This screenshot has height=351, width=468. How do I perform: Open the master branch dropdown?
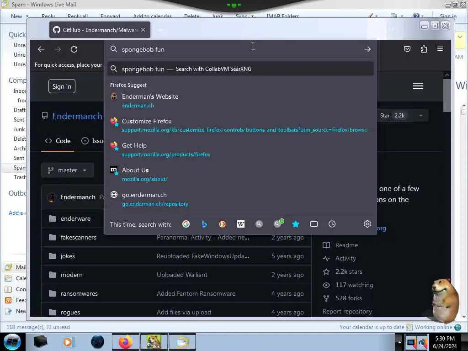tap(68, 170)
